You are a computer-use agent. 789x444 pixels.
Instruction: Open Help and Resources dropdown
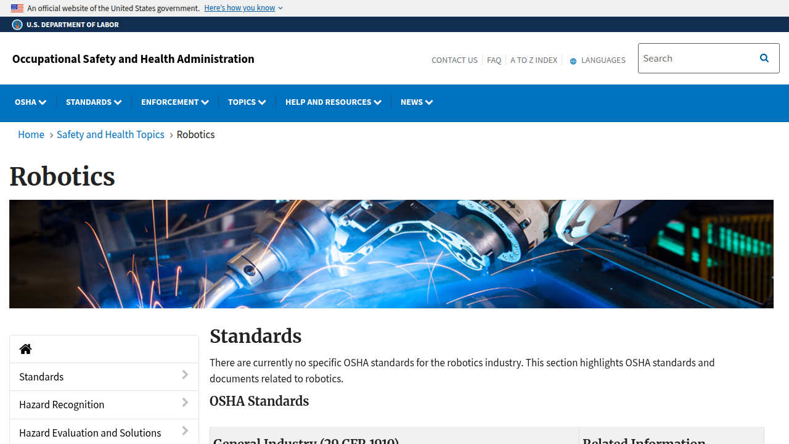[x=333, y=102]
